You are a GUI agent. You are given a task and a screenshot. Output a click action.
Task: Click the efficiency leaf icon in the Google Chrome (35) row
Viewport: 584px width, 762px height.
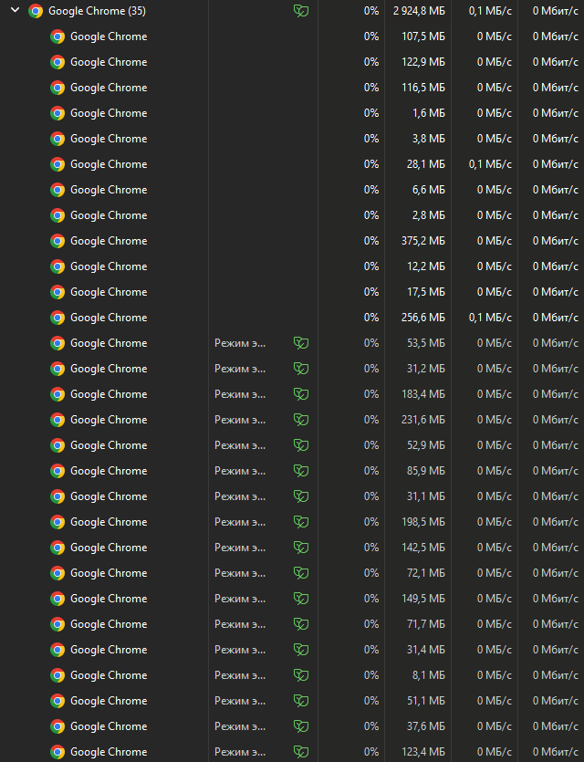coord(300,11)
